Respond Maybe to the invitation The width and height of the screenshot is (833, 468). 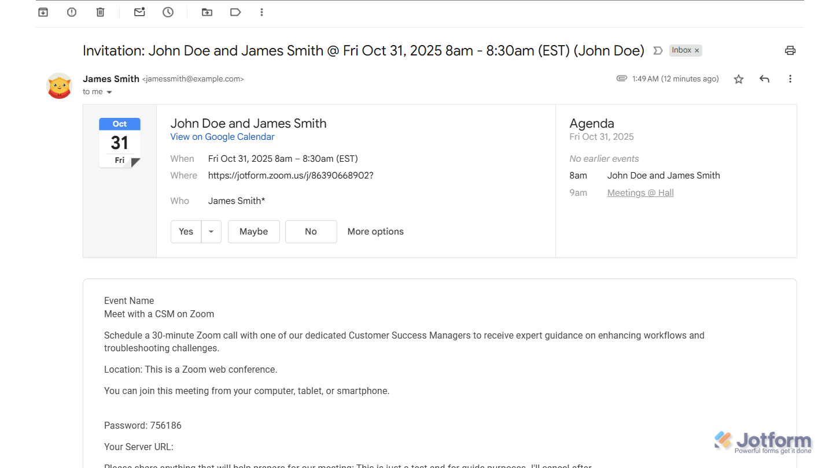pos(253,231)
